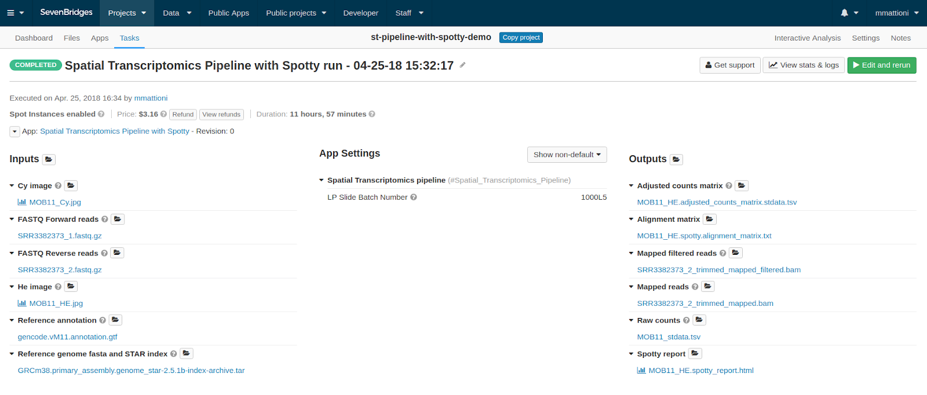Screen dimensions: 927x395
Task: Open the mmattioni user account dropdown
Action: tap(897, 13)
